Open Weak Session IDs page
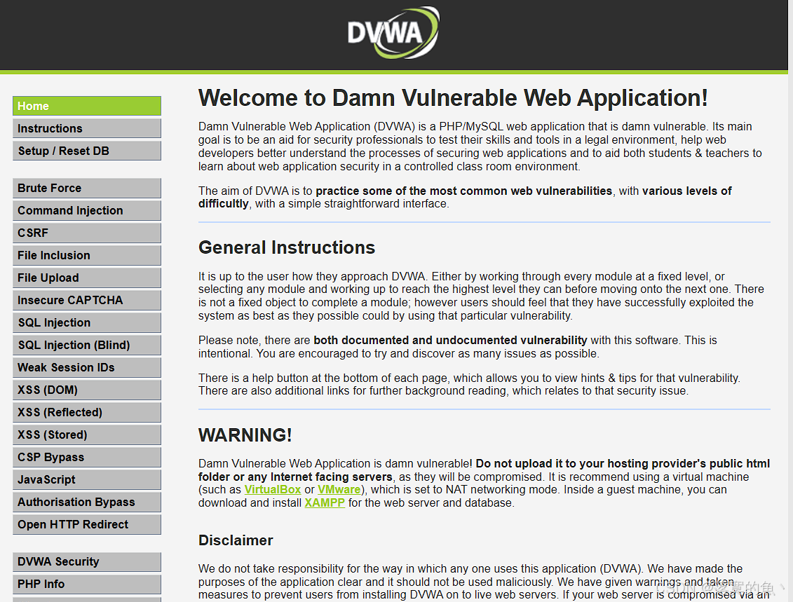Image resolution: width=793 pixels, height=602 pixels. point(87,367)
